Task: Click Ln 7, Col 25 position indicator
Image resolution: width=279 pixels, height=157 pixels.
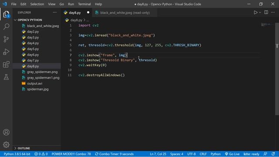Action: [x=158, y=154]
